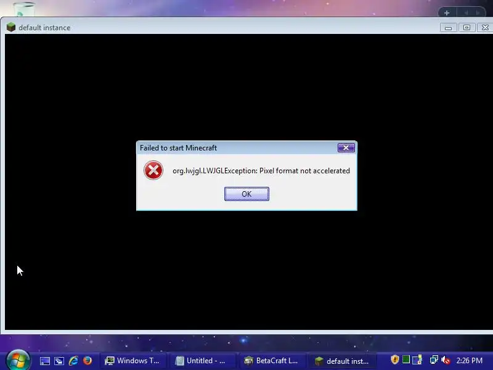493x370 pixels.
Task: Click OK in the Failed to start Minecraft dialog
Action: [246, 194]
